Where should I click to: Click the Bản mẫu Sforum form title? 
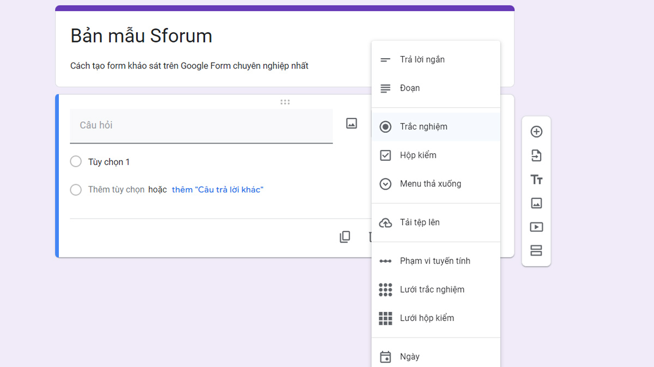click(x=141, y=35)
